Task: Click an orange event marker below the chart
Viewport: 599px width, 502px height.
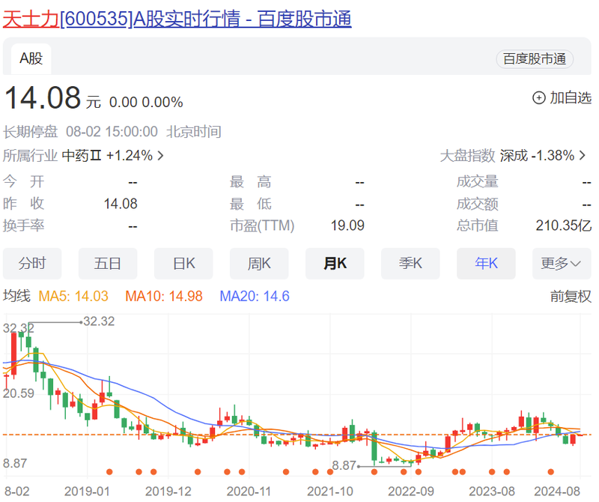Action: (x=109, y=472)
